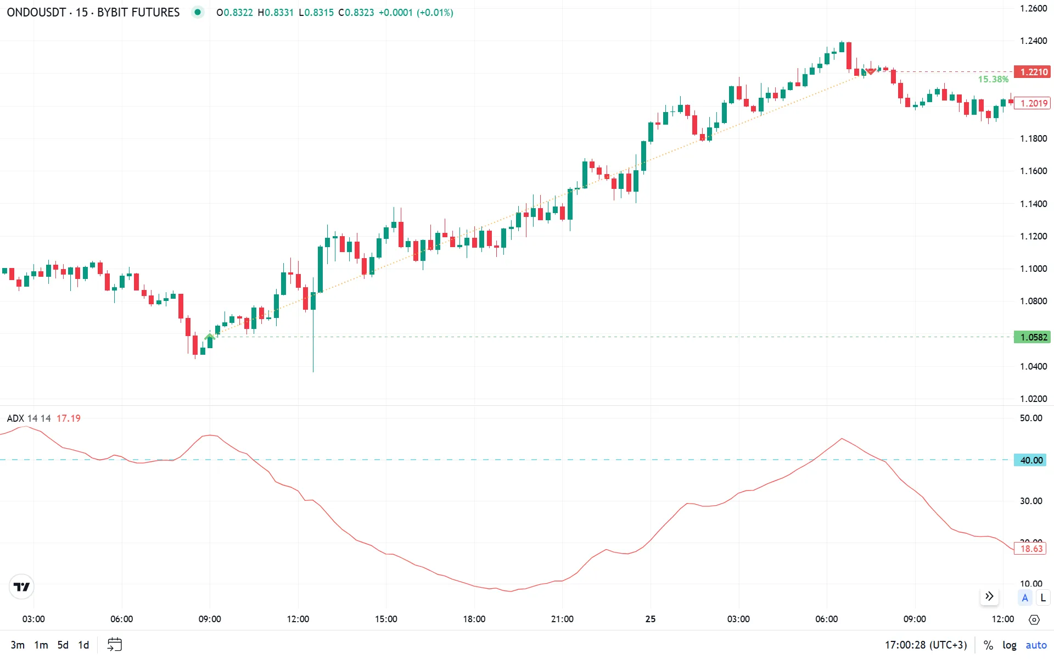Click the 40.00 ADX level label
1054x659 pixels.
[1030, 460]
